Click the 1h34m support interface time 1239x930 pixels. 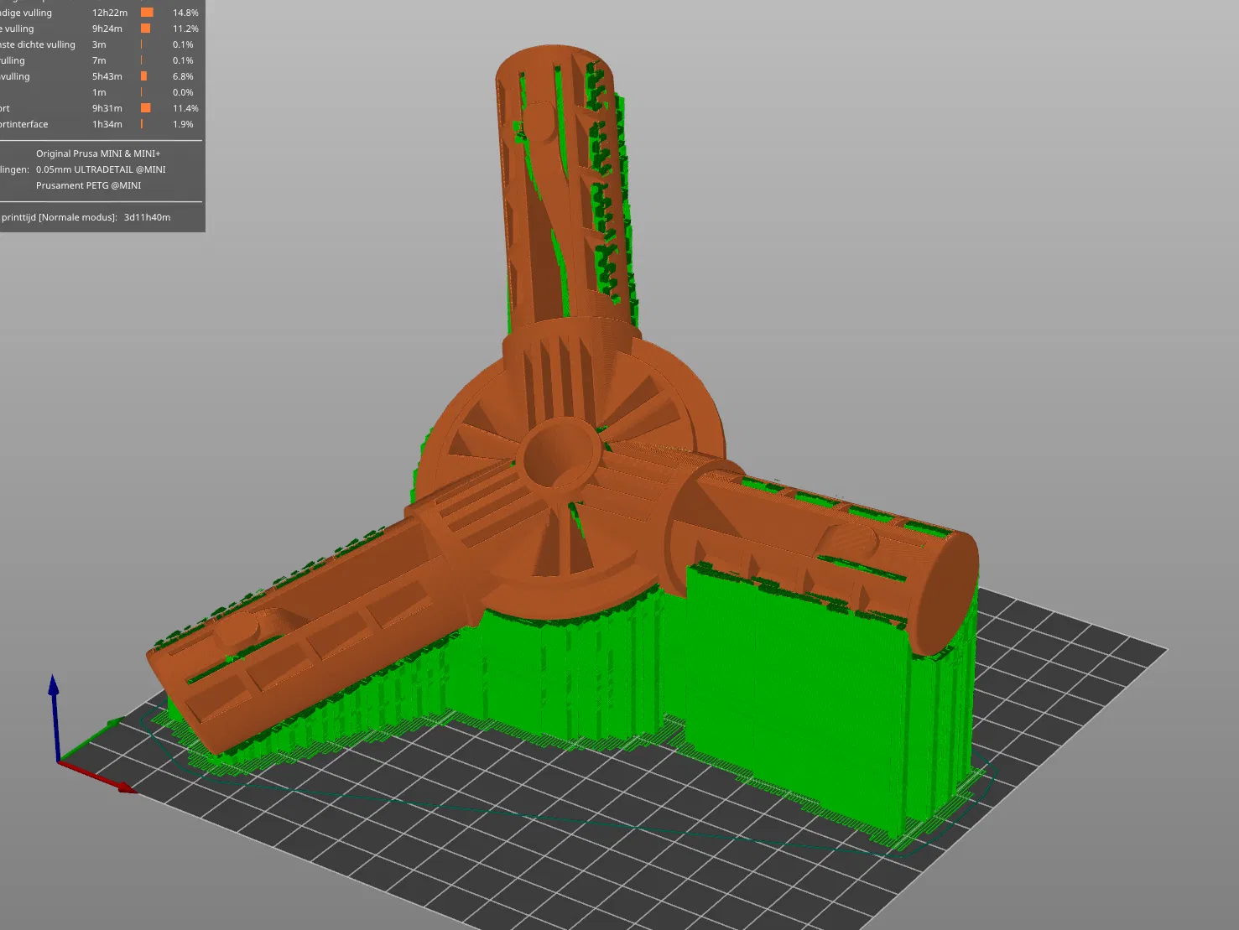tap(107, 124)
